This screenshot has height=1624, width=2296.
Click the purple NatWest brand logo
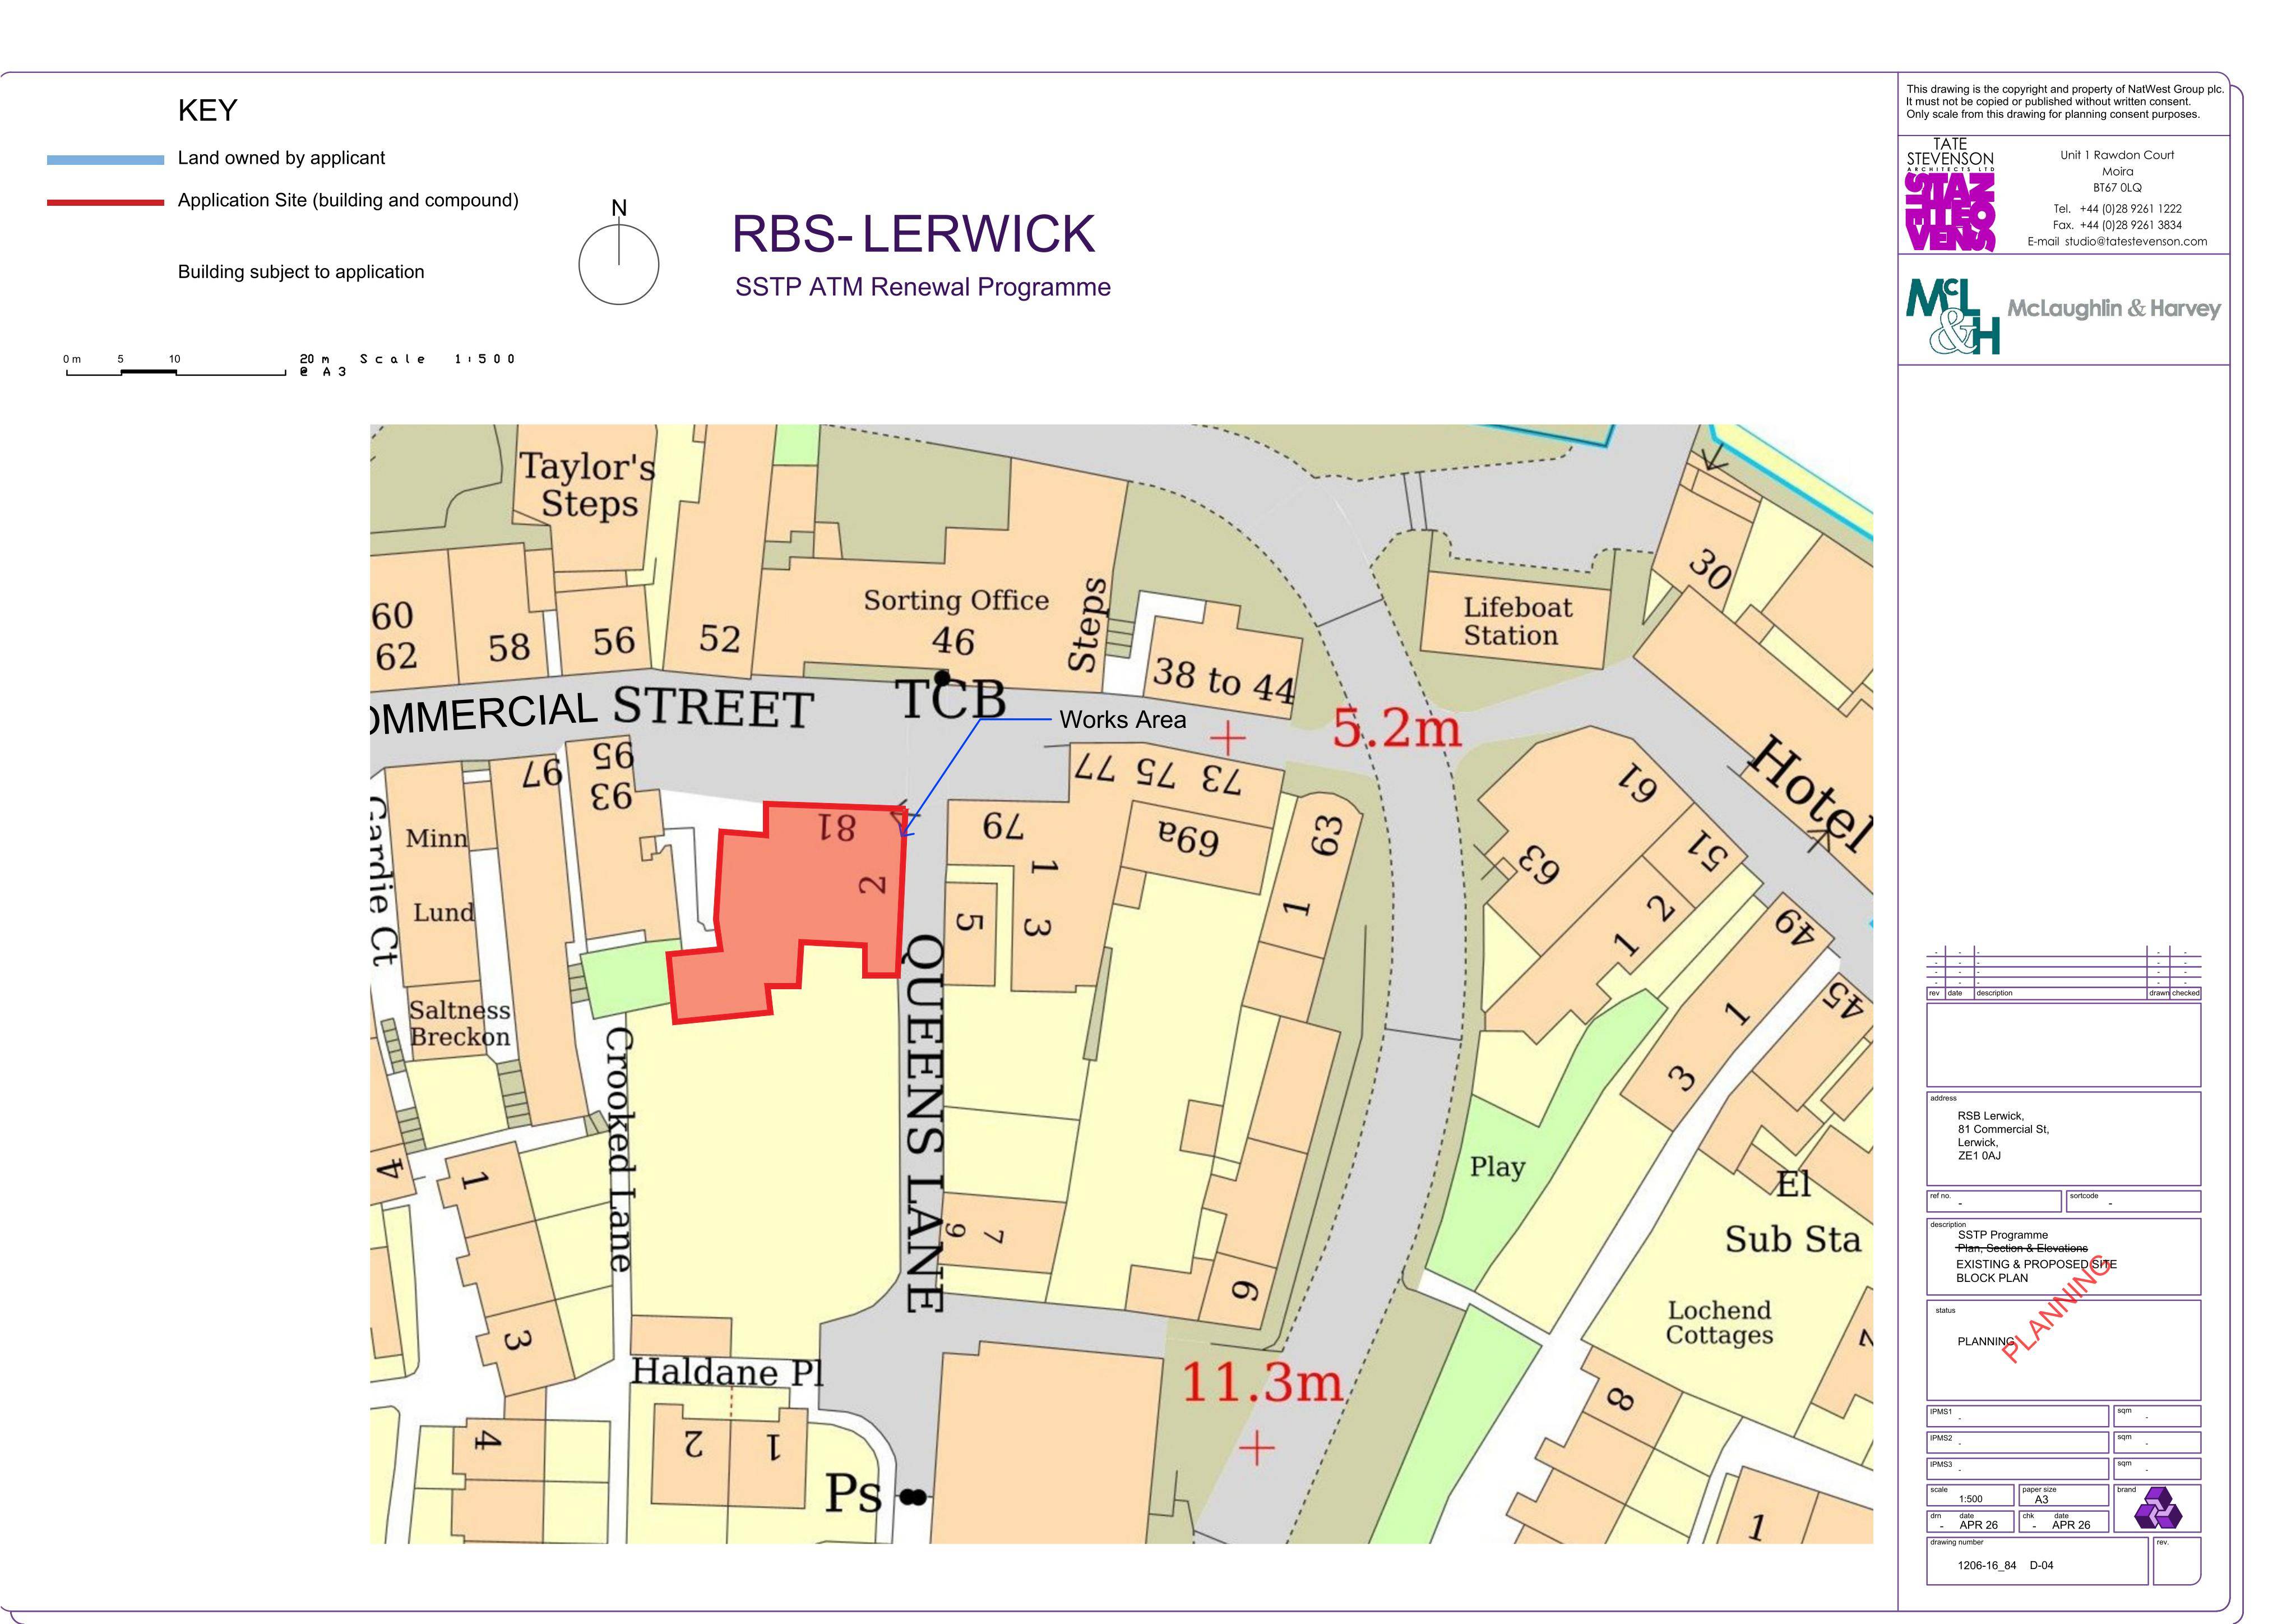[2159, 1508]
